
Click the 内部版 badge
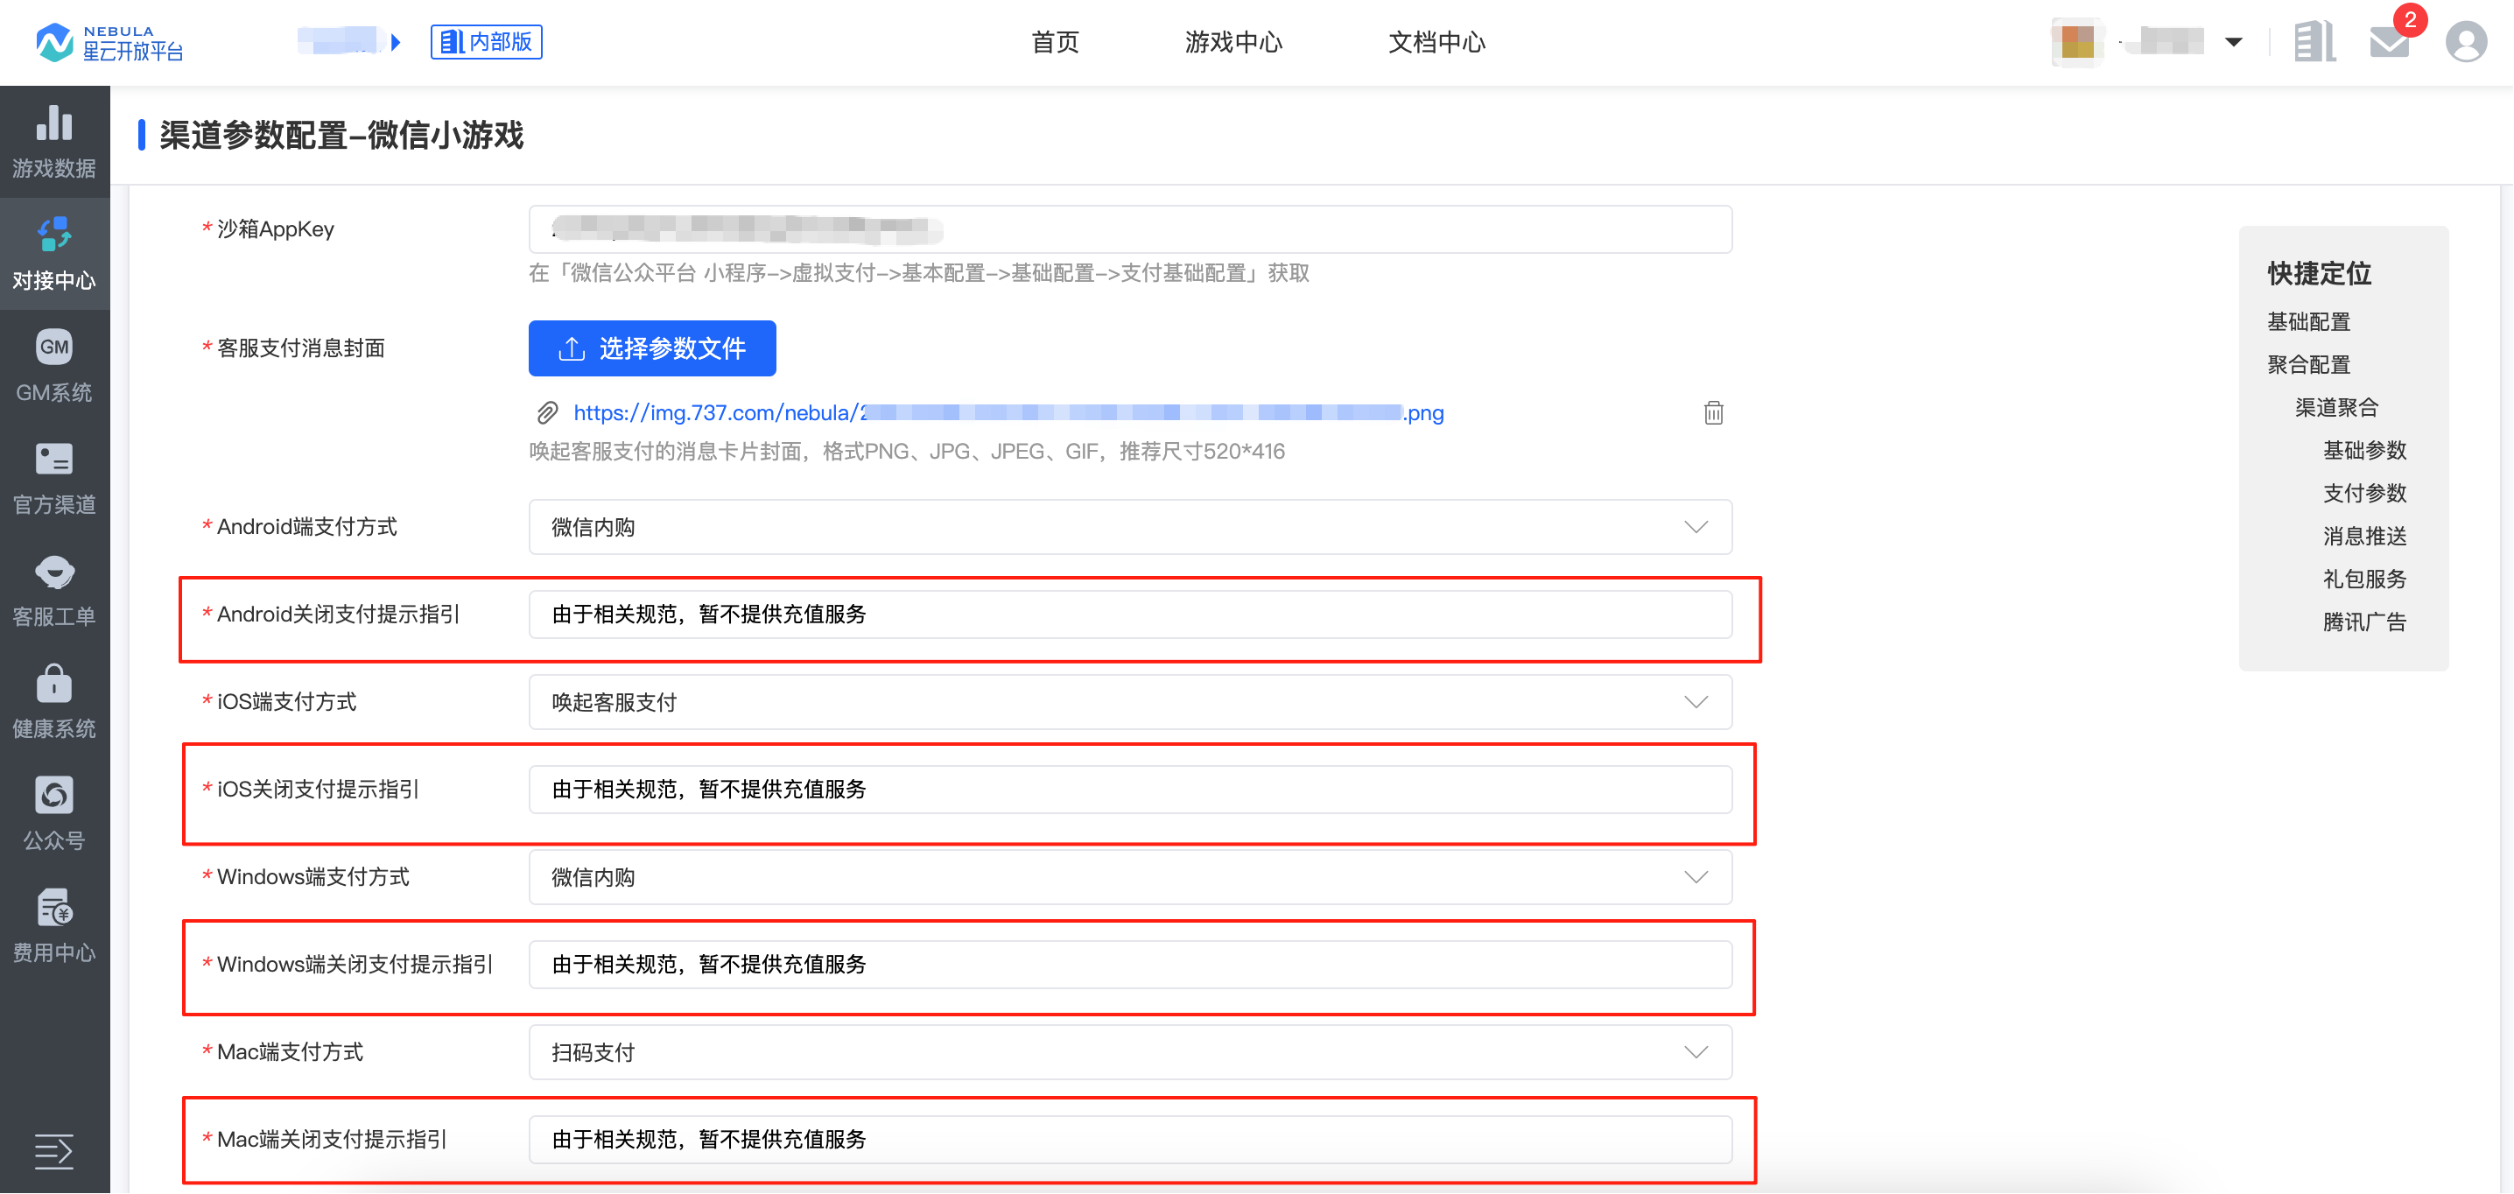coord(486,42)
